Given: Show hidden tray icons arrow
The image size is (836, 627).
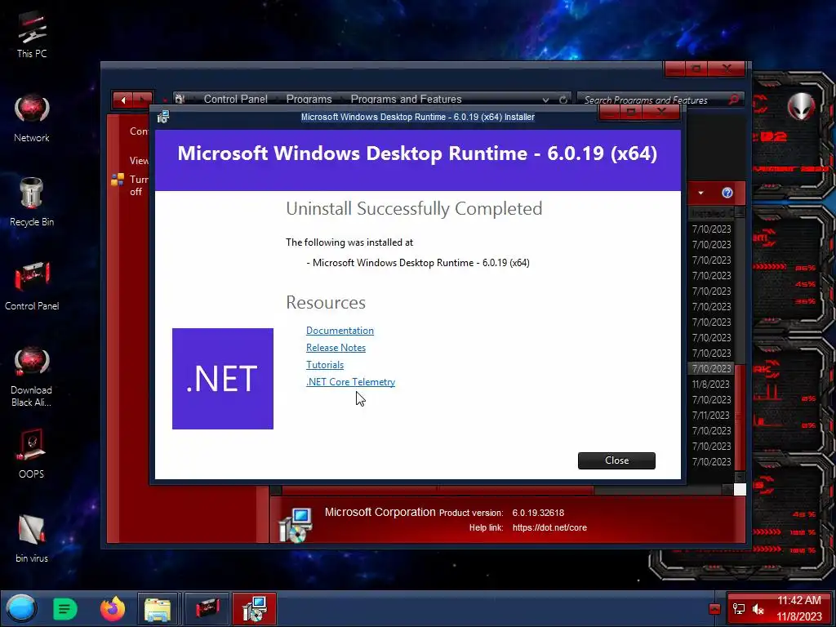Looking at the screenshot, I should click(x=714, y=609).
